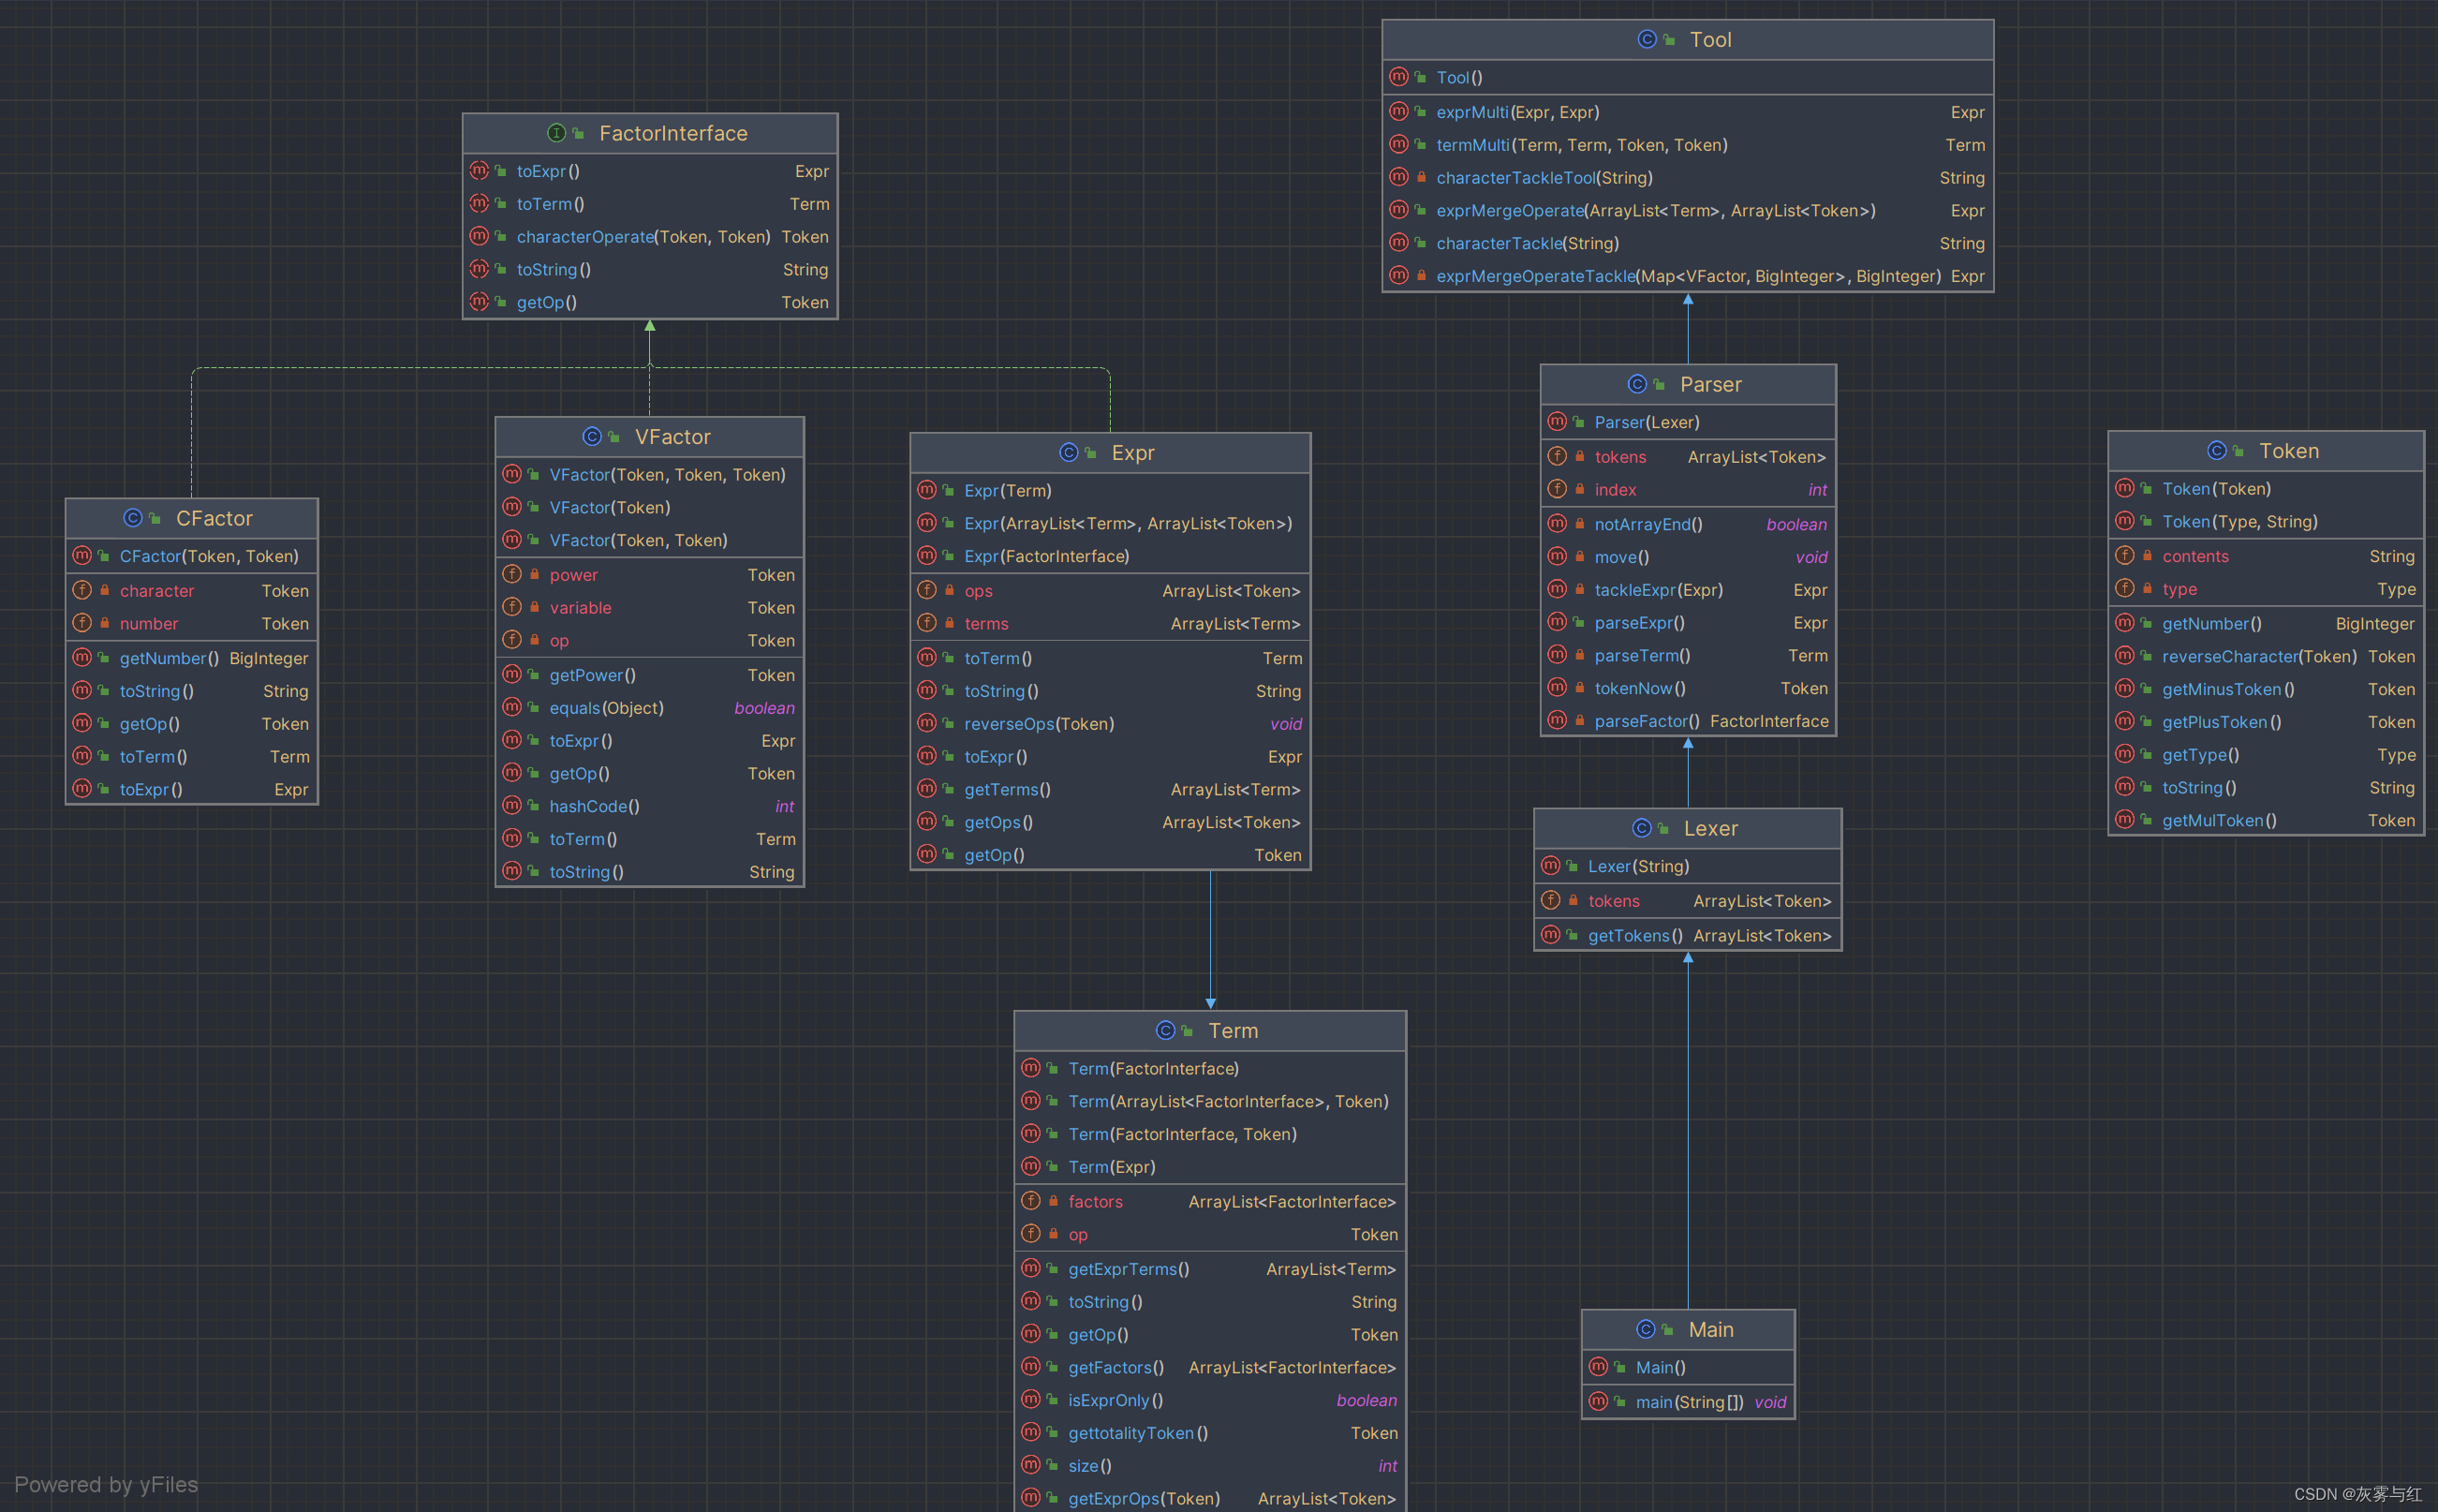Select the termMulti method in Tool
2438x1512 pixels.
pos(1688,145)
